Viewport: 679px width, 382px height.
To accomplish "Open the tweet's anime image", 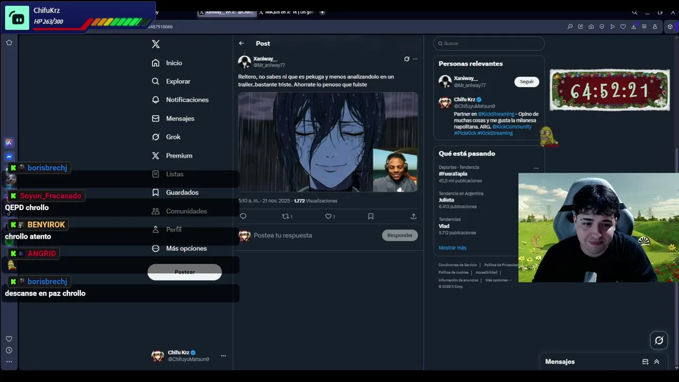I will (x=328, y=142).
